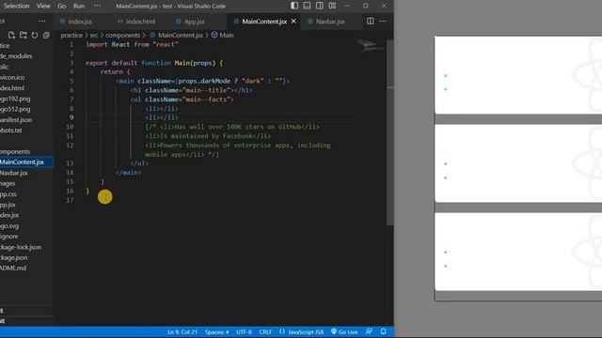602x338 pixels.
Task: Open Explorer views and more actions menu
Action: click(41, 22)
